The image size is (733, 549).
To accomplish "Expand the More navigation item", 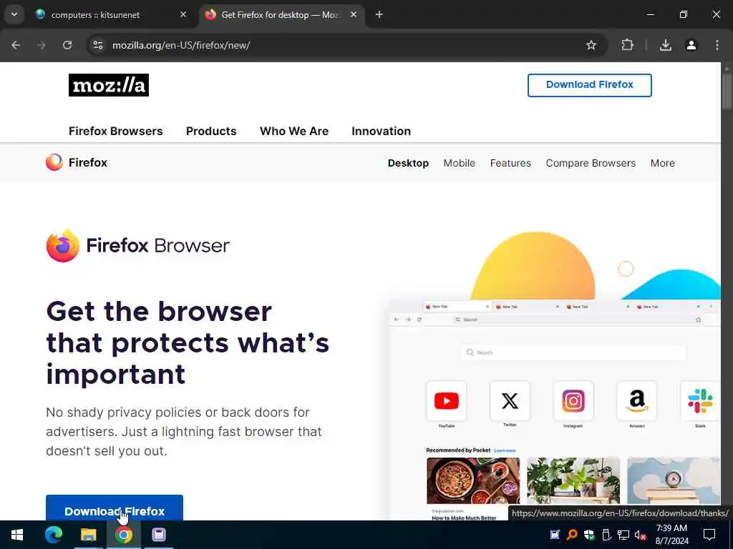I will 662,163.
